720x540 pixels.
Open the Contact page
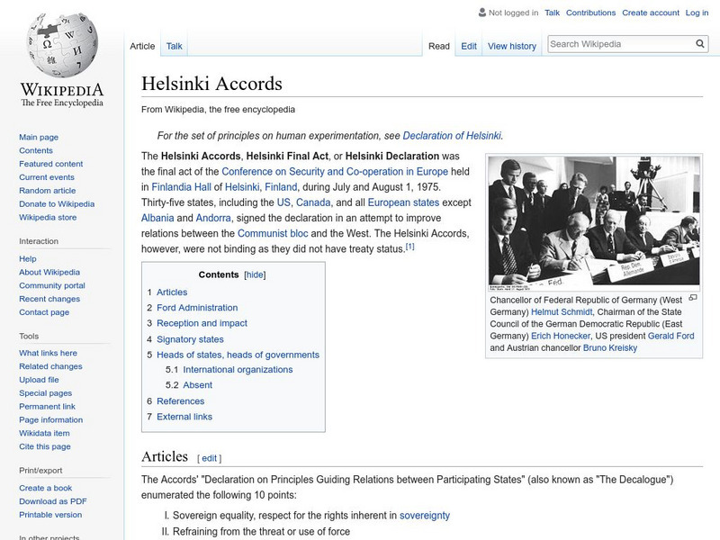(44, 312)
